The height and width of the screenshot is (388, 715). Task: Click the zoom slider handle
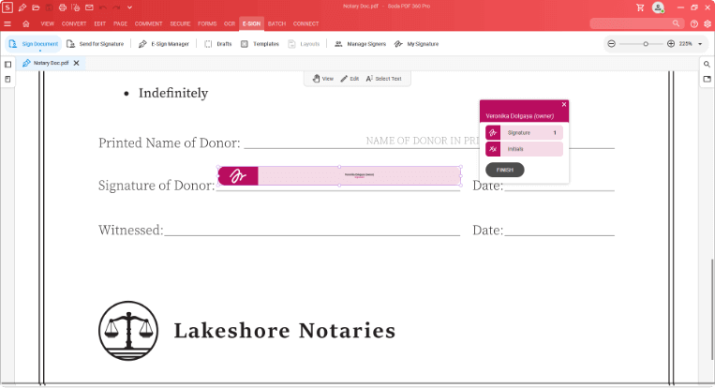(x=646, y=44)
